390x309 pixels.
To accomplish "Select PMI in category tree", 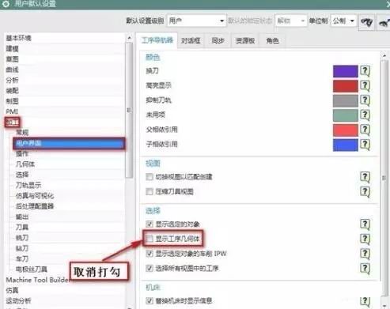I will click(12, 111).
